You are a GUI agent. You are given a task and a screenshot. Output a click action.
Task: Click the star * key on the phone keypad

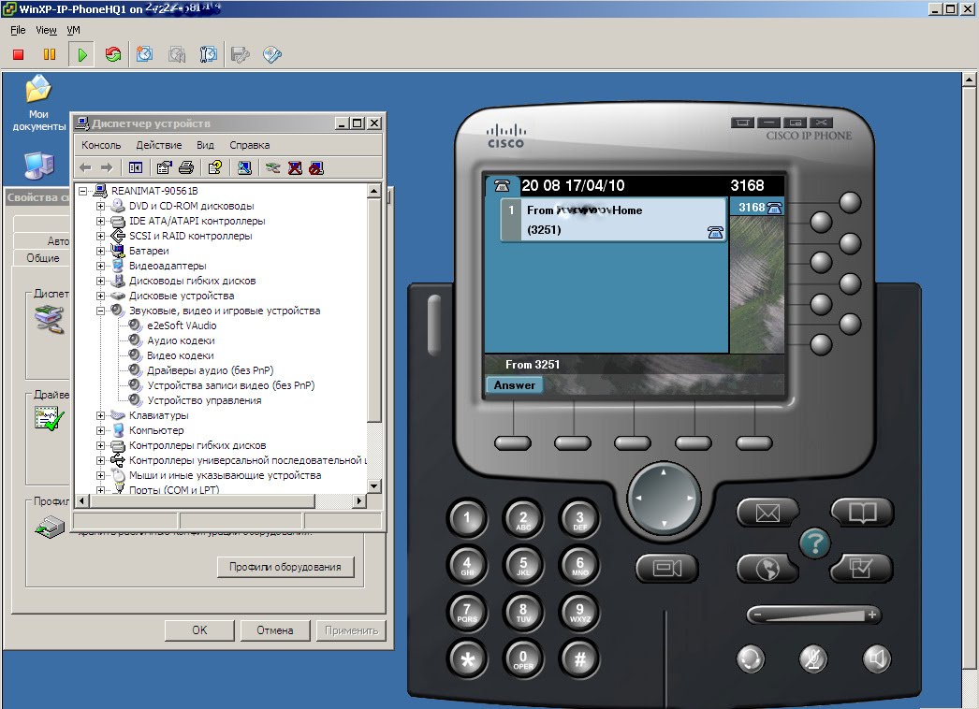(467, 659)
